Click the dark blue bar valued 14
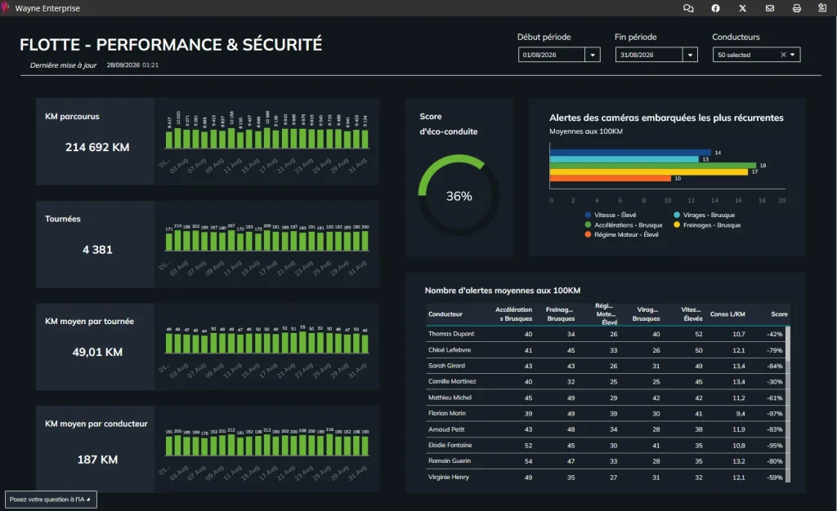This screenshot has height=511, width=837. pos(630,153)
